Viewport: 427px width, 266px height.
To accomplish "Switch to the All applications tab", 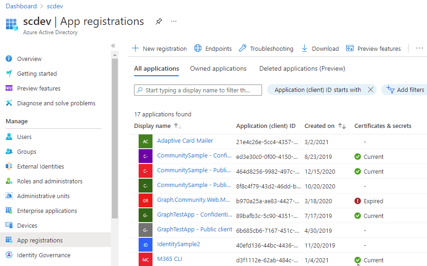I will tap(156, 69).
